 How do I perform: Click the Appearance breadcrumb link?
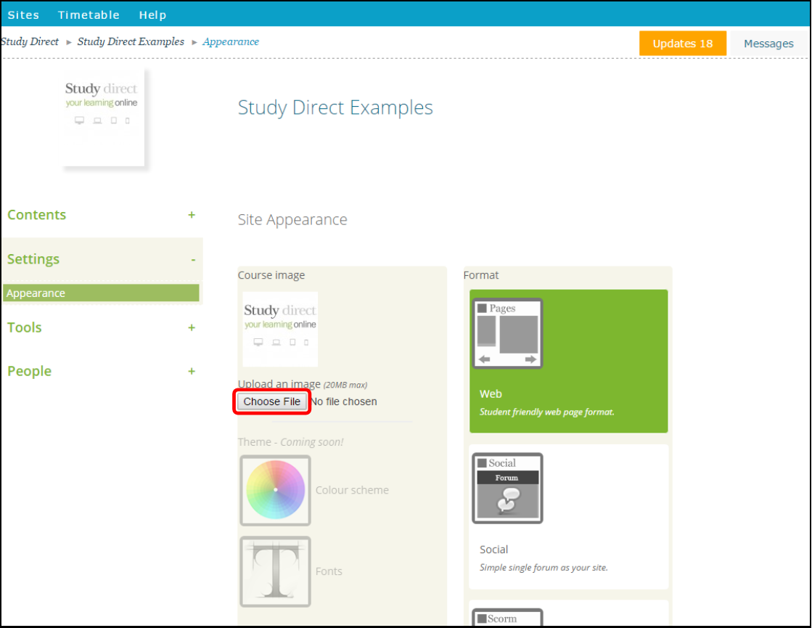[x=231, y=41]
